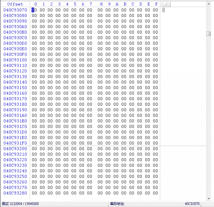Select offset row 040C93220

point(15,160)
